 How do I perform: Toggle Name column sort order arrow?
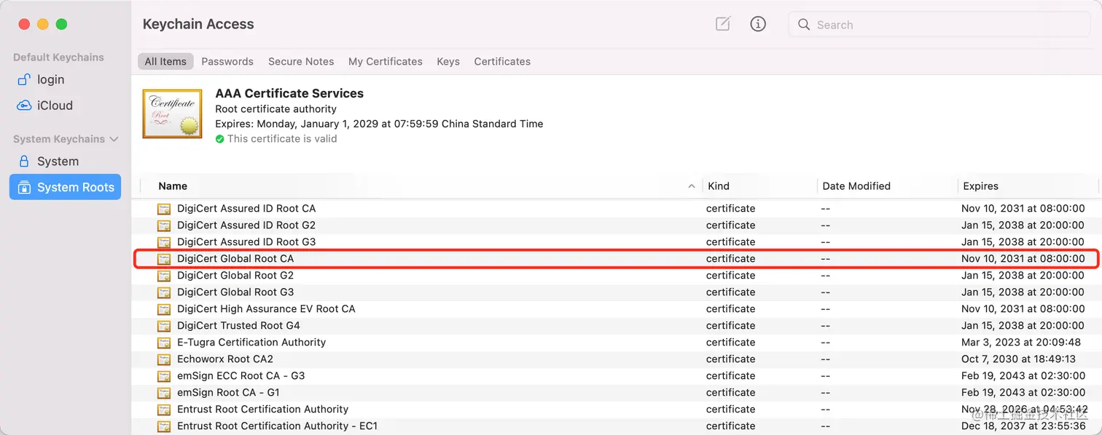pyautogui.click(x=691, y=186)
